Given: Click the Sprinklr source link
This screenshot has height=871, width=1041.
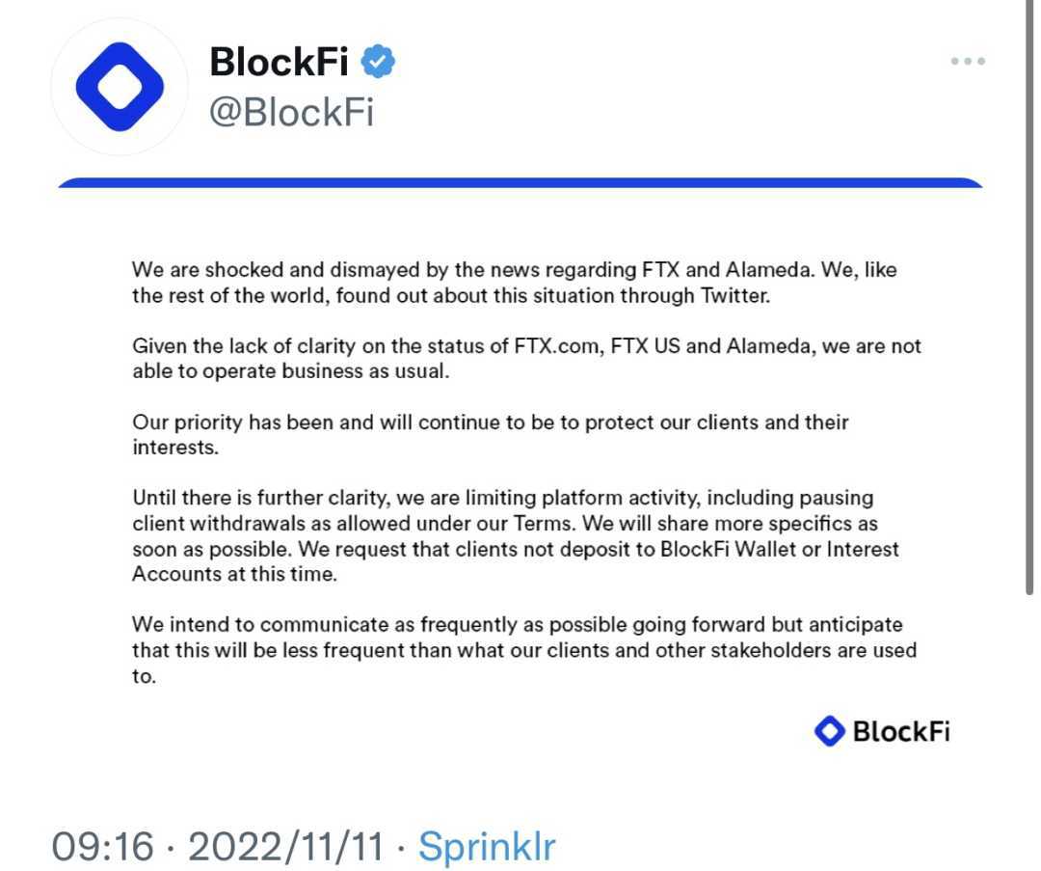Looking at the screenshot, I should [x=487, y=847].
